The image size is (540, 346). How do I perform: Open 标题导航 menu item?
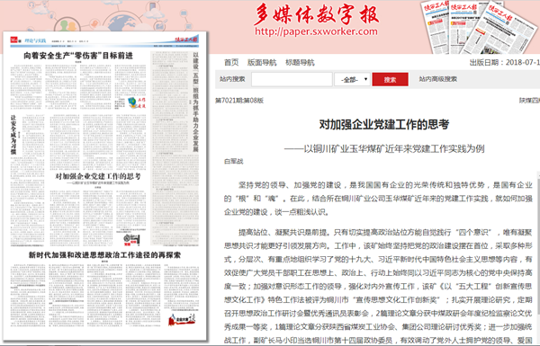pos(300,62)
